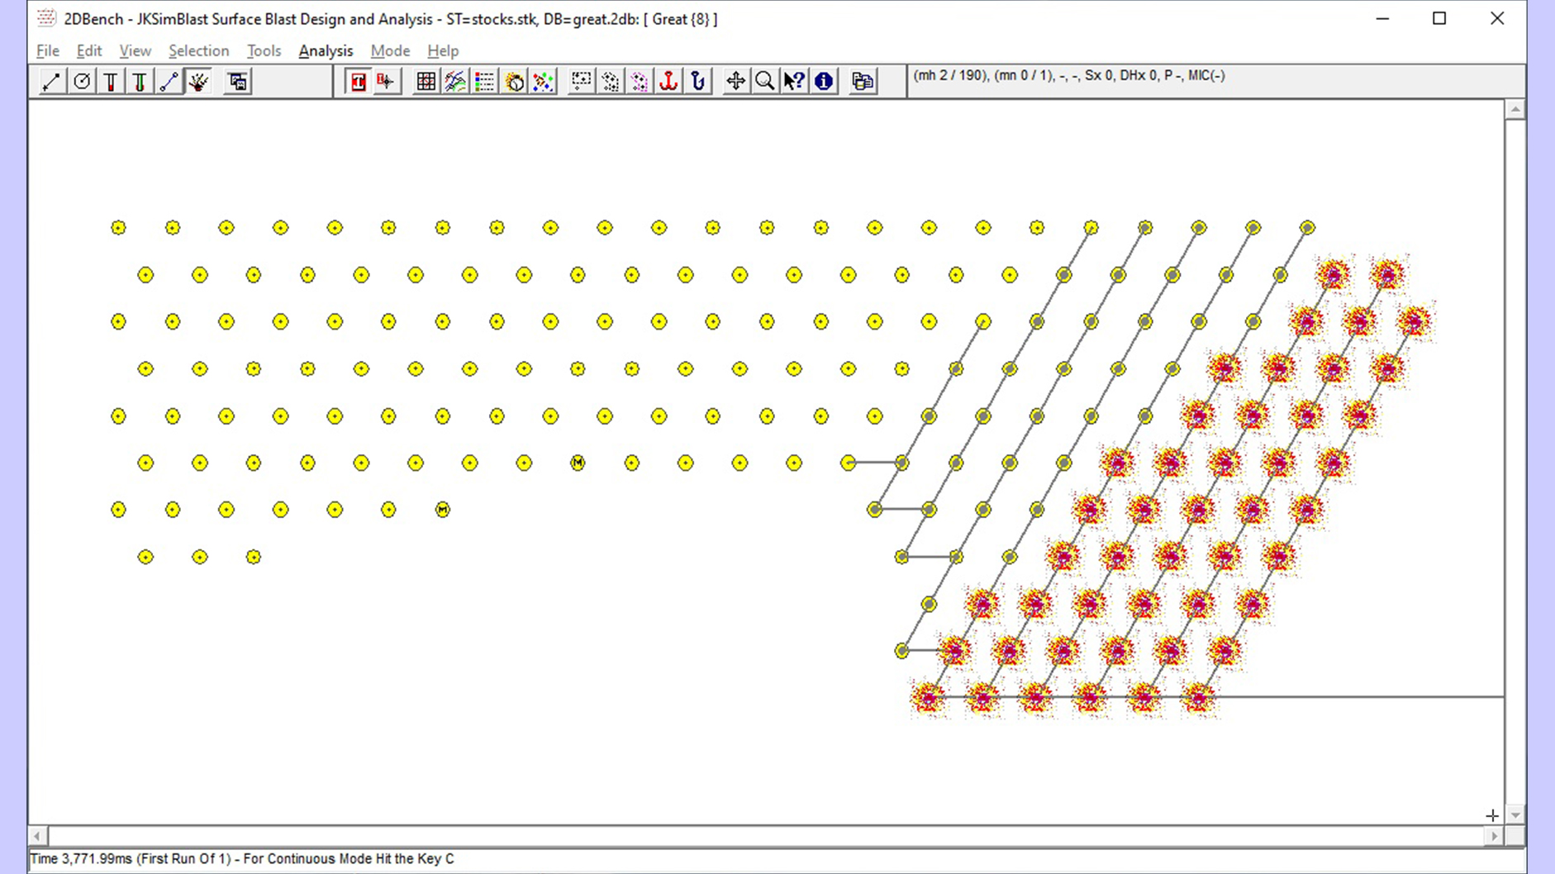Click the vertical scrollbar up arrow

coord(1515,110)
